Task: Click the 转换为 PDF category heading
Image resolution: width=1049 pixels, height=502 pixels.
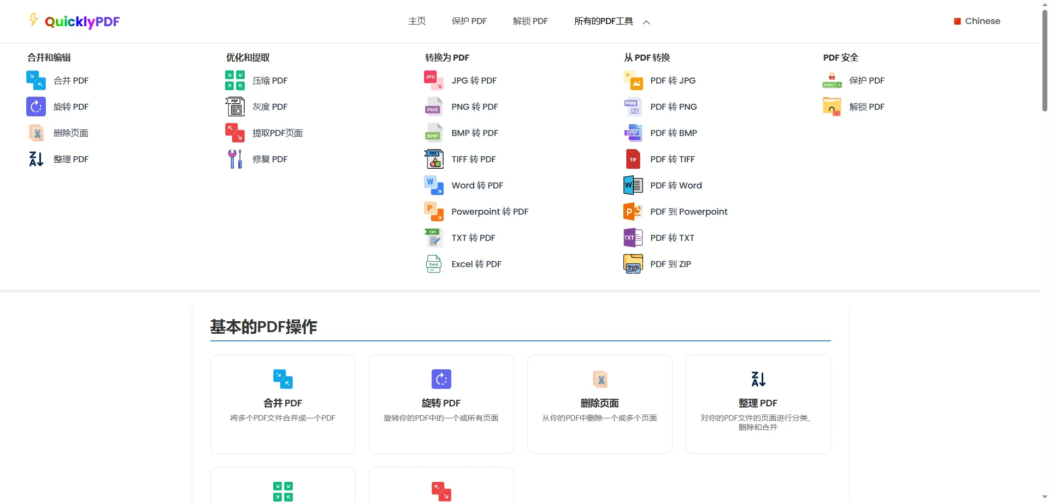Action: tap(447, 57)
